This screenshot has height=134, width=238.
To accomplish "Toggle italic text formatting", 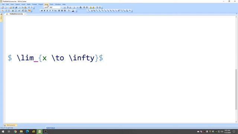I will click(47, 11).
